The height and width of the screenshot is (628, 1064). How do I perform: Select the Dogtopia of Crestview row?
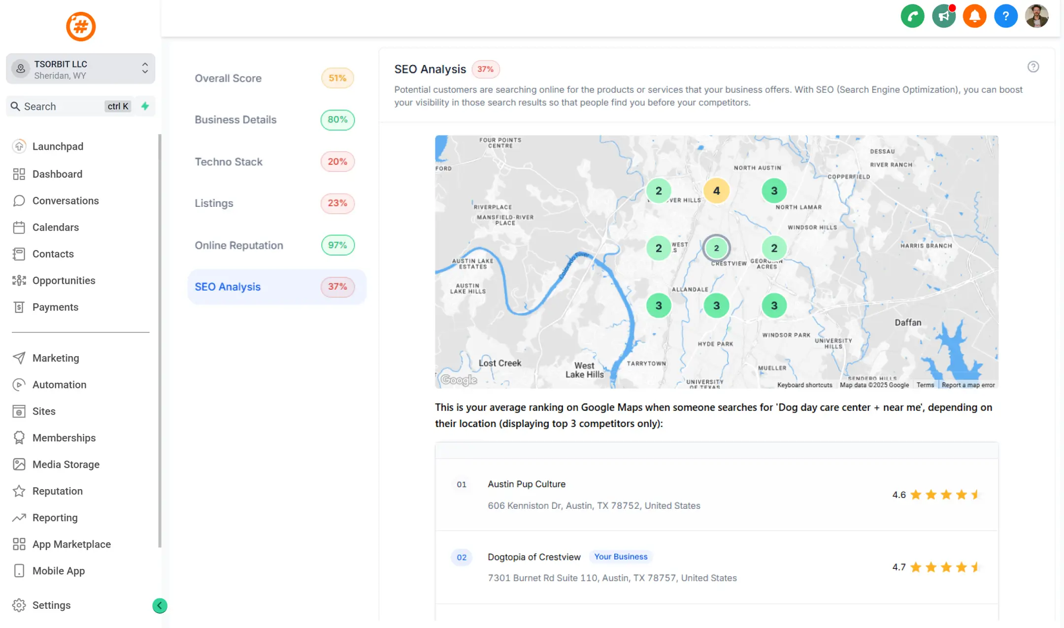pos(716,567)
